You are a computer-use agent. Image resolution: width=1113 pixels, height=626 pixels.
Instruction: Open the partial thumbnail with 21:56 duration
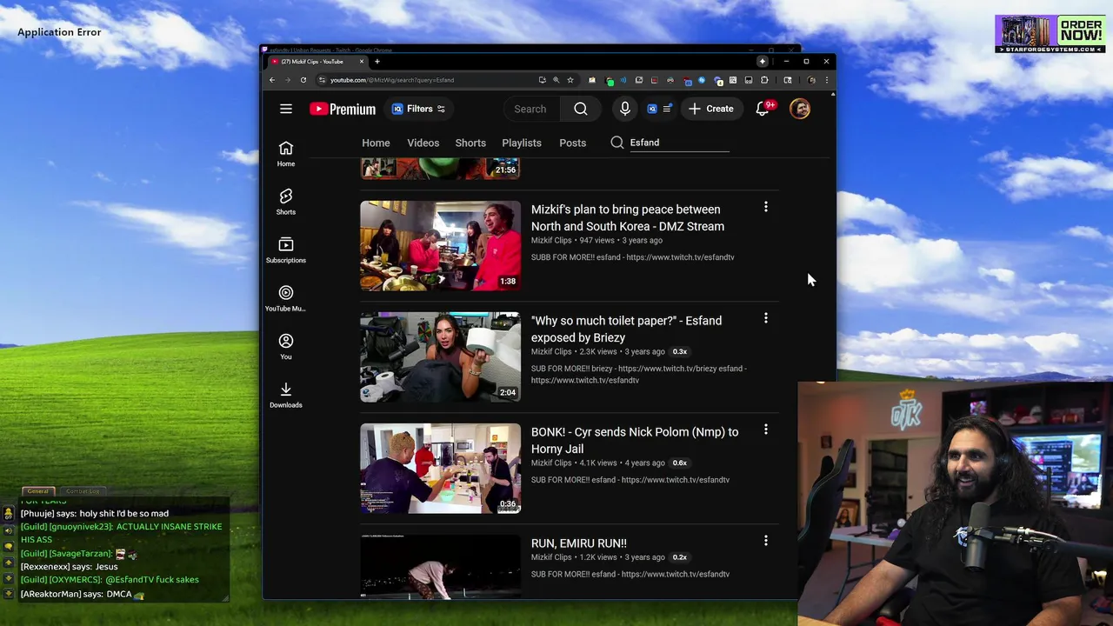[441, 169]
